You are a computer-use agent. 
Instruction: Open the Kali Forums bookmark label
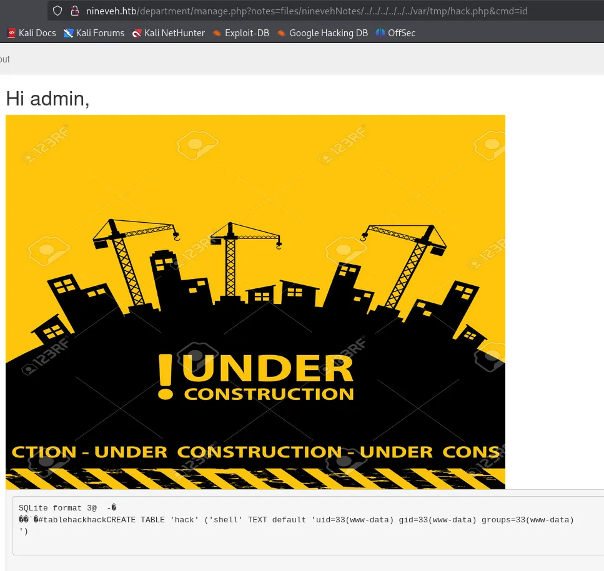pyautogui.click(x=100, y=33)
